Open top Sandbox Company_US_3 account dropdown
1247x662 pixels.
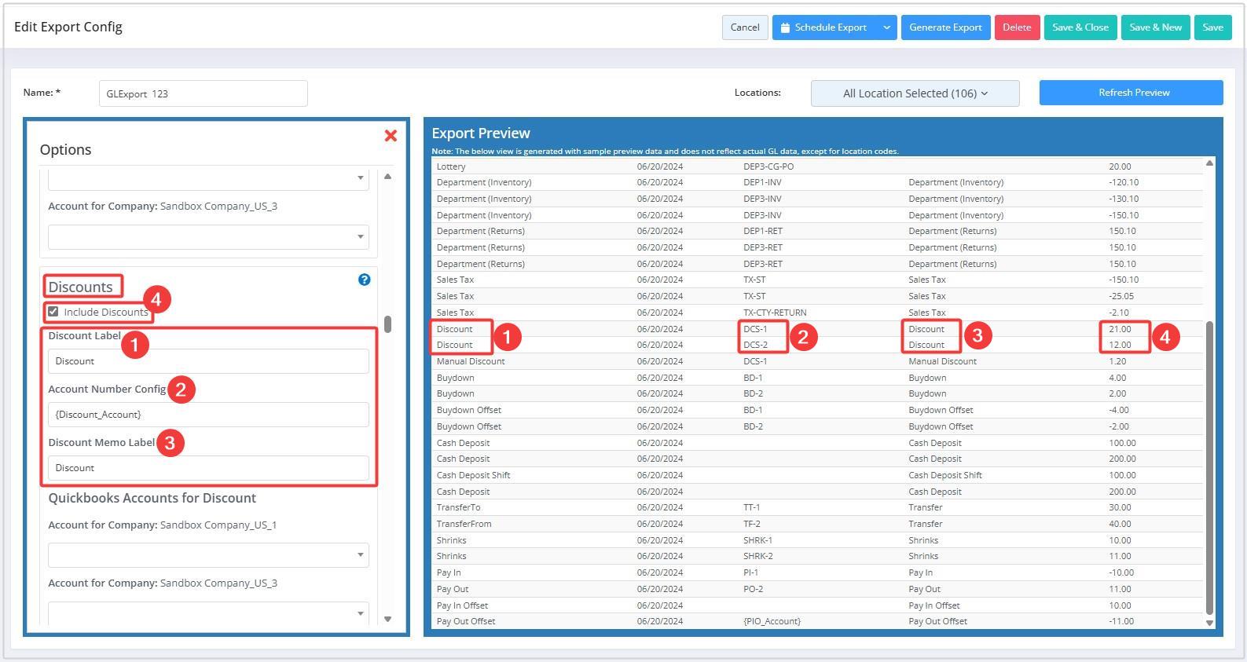208,236
